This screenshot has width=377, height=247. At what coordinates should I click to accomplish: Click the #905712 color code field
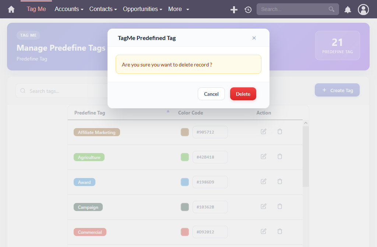210,132
